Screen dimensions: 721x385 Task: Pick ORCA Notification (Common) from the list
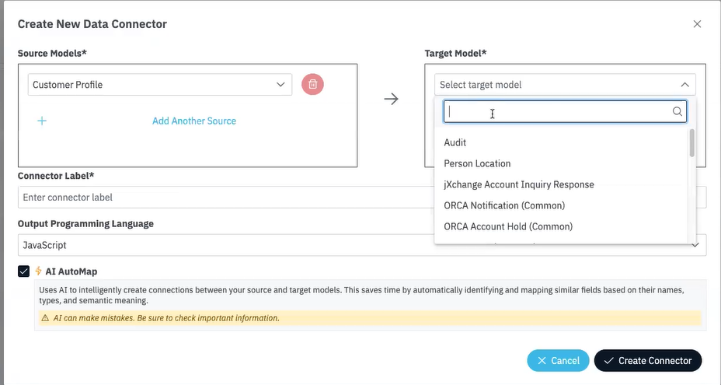[x=503, y=205]
